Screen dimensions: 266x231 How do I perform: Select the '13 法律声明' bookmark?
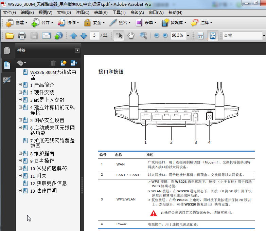[43, 191]
